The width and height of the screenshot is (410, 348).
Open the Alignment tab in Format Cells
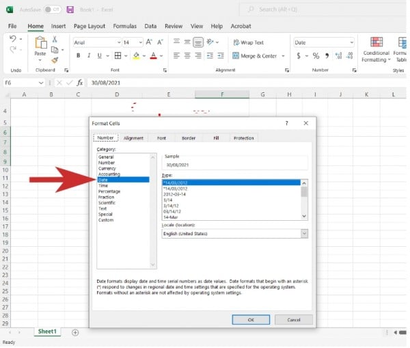(133, 138)
